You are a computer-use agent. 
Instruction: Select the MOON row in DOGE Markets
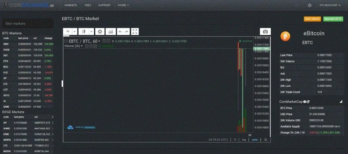[x=28, y=151]
